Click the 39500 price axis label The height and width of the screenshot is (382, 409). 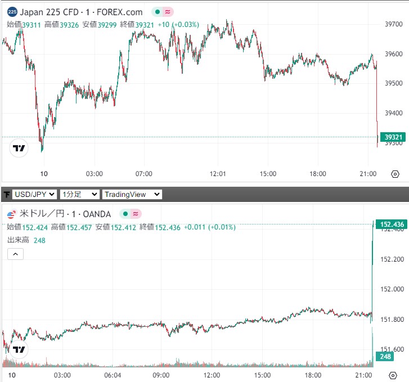click(394, 83)
